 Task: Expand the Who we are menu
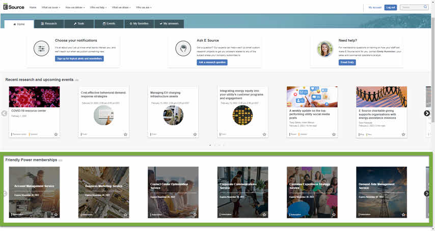[144, 8]
